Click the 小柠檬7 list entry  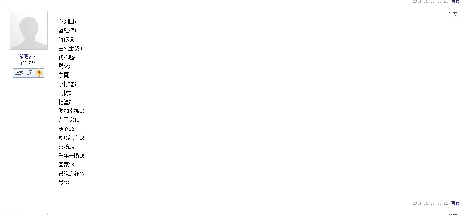pyautogui.click(x=67, y=84)
